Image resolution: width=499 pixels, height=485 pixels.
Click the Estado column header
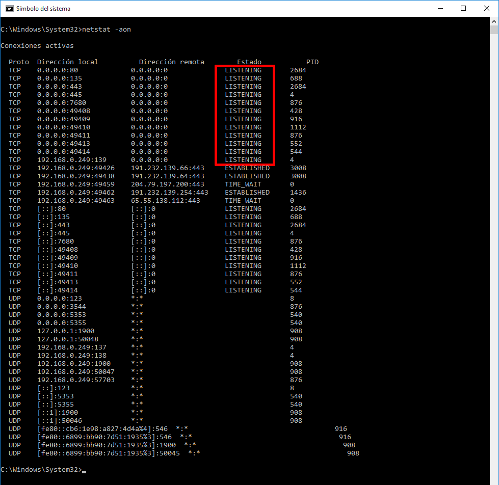249,62
